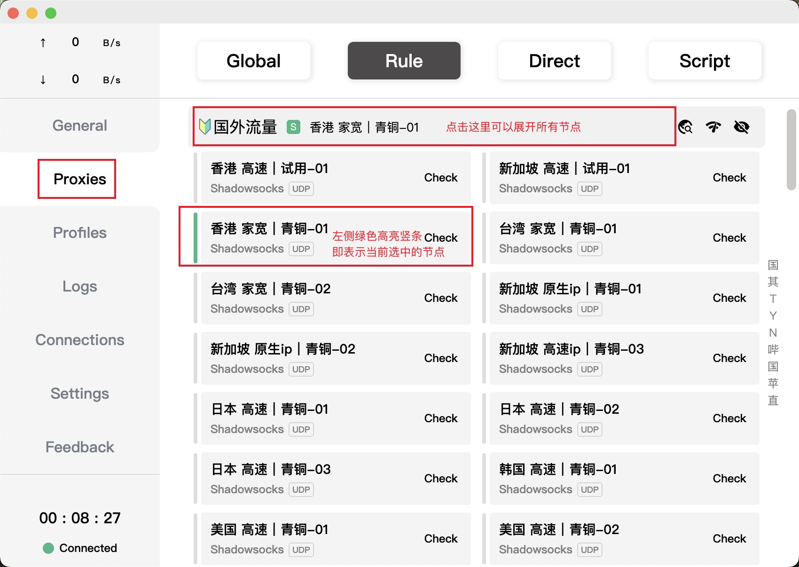Open the Proxies section in the sidebar
Screen dimensions: 799x567
click(x=80, y=179)
